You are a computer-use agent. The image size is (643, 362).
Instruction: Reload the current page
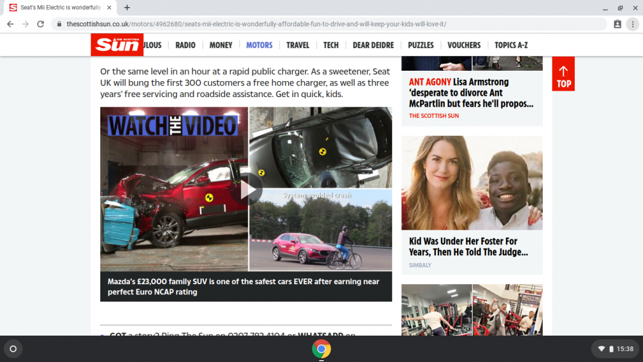pyautogui.click(x=40, y=24)
